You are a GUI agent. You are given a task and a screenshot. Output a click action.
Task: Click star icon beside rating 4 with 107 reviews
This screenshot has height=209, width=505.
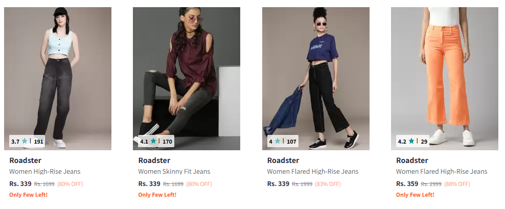click(278, 141)
